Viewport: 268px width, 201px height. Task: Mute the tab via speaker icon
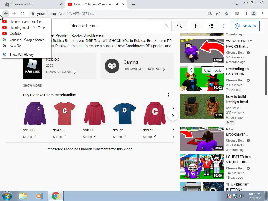(118, 4)
